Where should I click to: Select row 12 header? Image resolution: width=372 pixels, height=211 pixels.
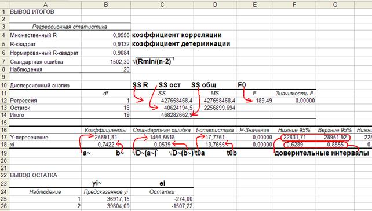pyautogui.click(x=4, y=101)
